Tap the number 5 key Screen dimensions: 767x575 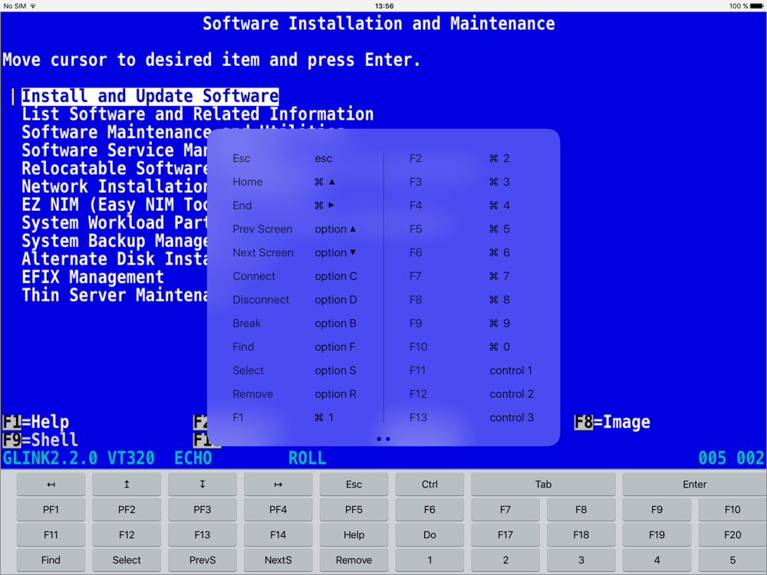(x=732, y=560)
